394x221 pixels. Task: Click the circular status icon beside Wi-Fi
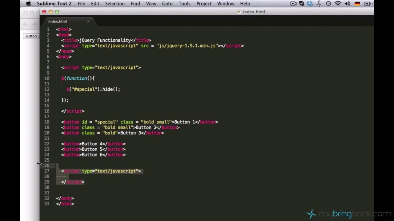(328, 4)
